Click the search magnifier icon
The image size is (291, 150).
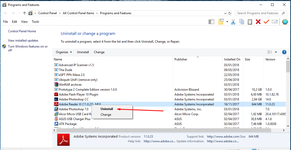tap(284, 13)
